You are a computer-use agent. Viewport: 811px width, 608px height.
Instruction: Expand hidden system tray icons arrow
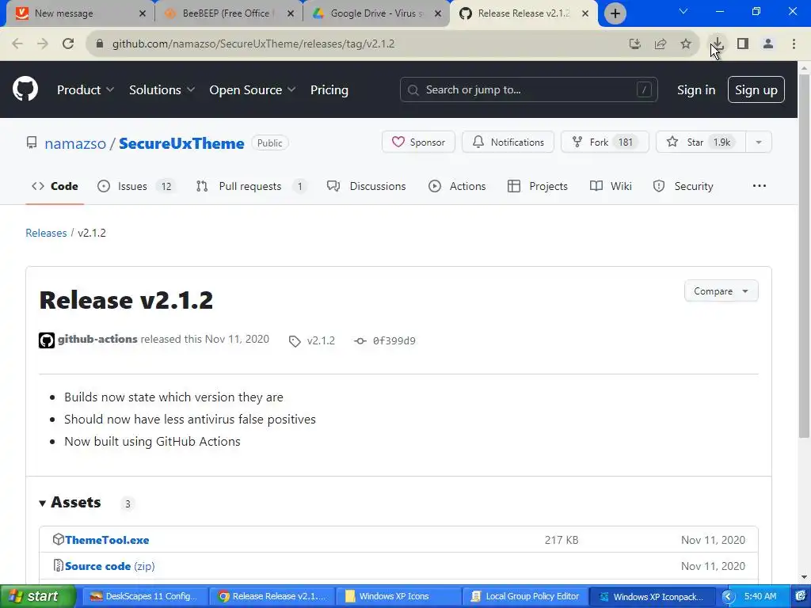tap(729, 597)
